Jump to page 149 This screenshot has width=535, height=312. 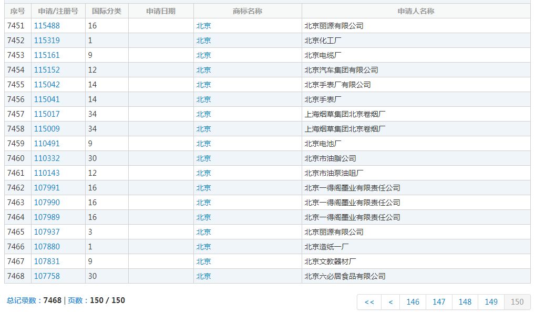coord(491,302)
